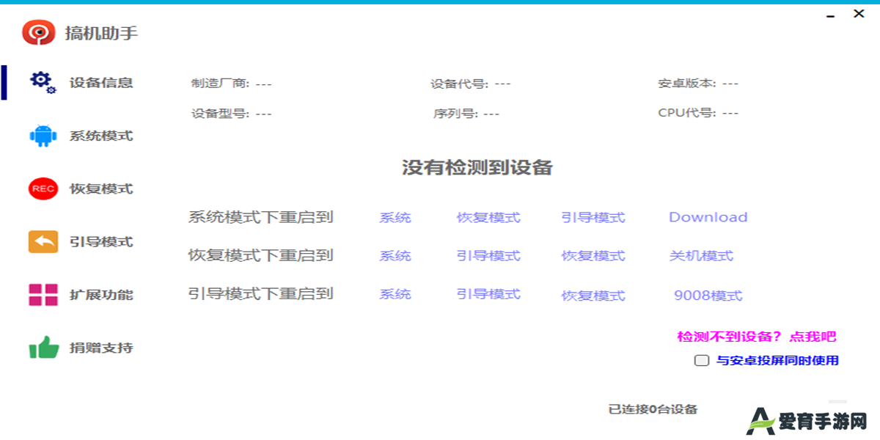Click the 没有检测到设备 status heading
880x440 pixels.
477,167
